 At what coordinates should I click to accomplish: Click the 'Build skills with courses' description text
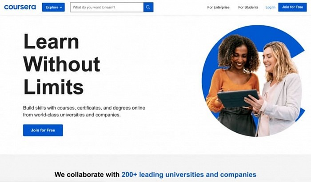coord(84,111)
